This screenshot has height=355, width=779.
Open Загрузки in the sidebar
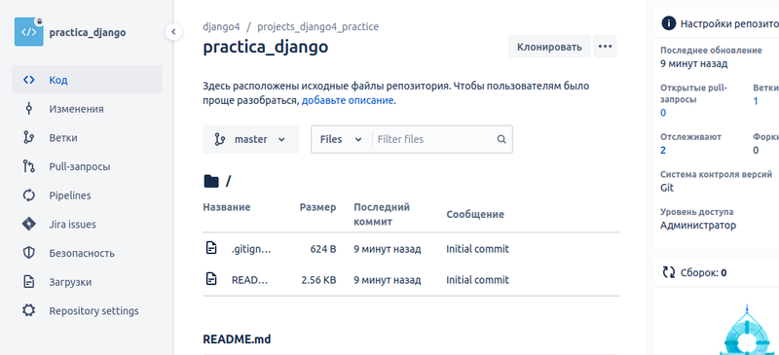pyautogui.click(x=87, y=281)
